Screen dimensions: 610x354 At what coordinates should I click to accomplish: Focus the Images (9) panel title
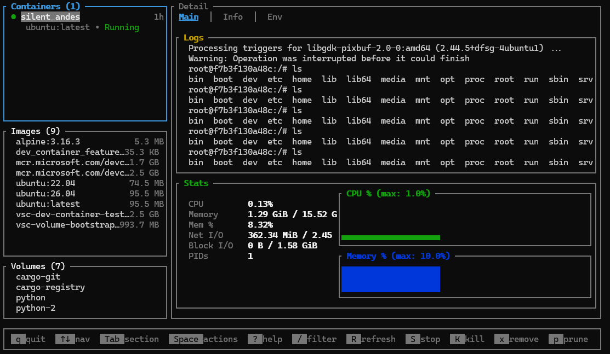(36, 131)
